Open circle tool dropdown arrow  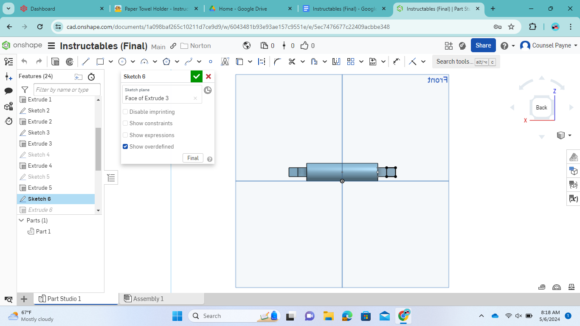133,62
